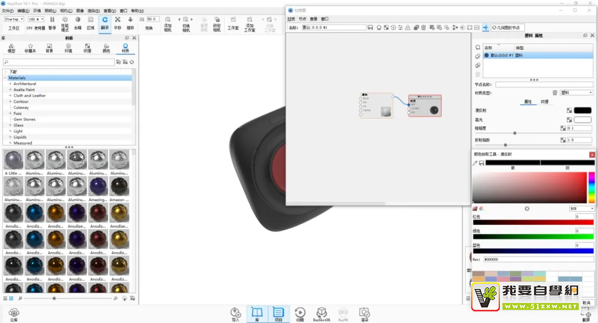Image resolution: width=598 pixels, height=323 pixels.
Task: Open the Render (渲染) icon in the bottom toolbar
Action: (x=364, y=314)
